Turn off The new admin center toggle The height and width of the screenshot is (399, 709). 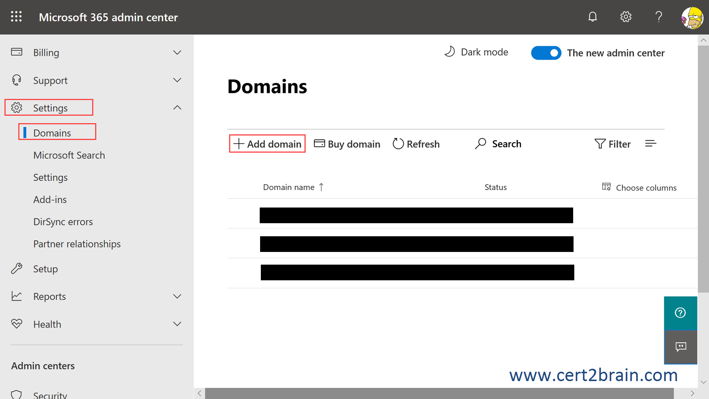click(546, 53)
